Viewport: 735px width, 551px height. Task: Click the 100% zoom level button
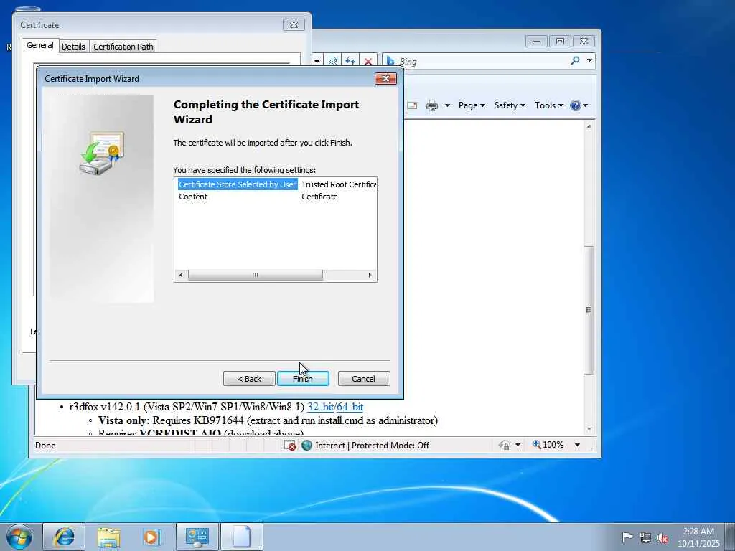point(548,445)
